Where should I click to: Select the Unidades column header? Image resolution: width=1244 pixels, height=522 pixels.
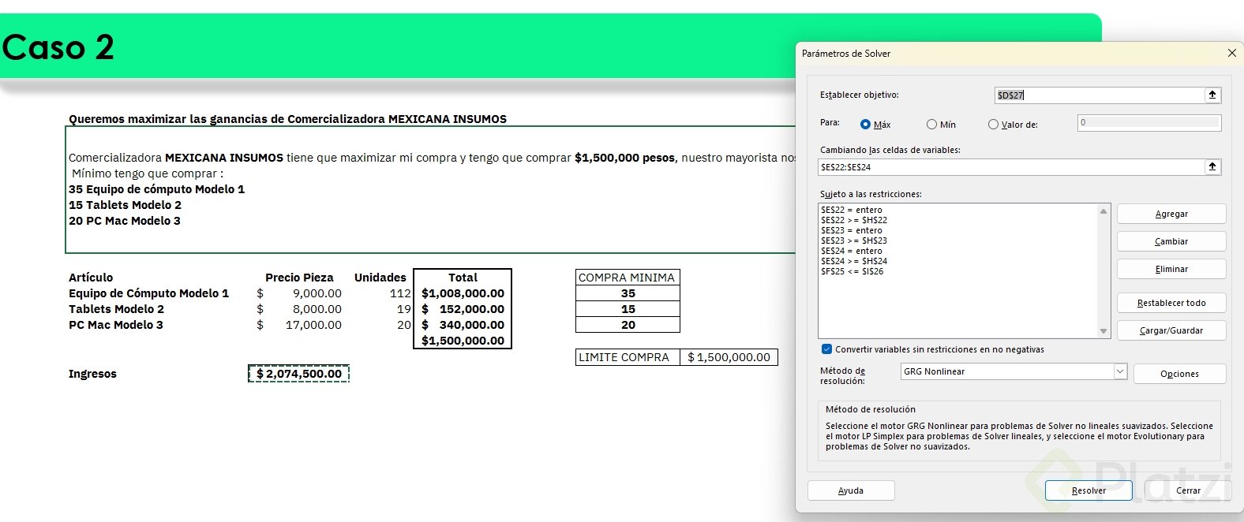tap(380, 278)
